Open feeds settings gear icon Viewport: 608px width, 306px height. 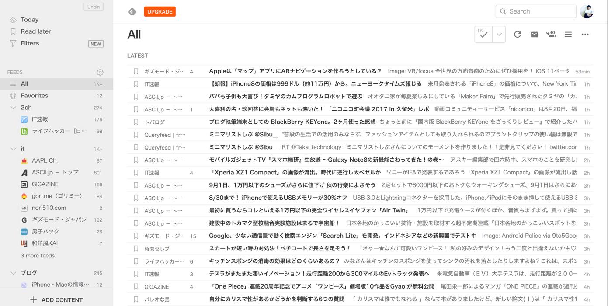[x=100, y=72]
